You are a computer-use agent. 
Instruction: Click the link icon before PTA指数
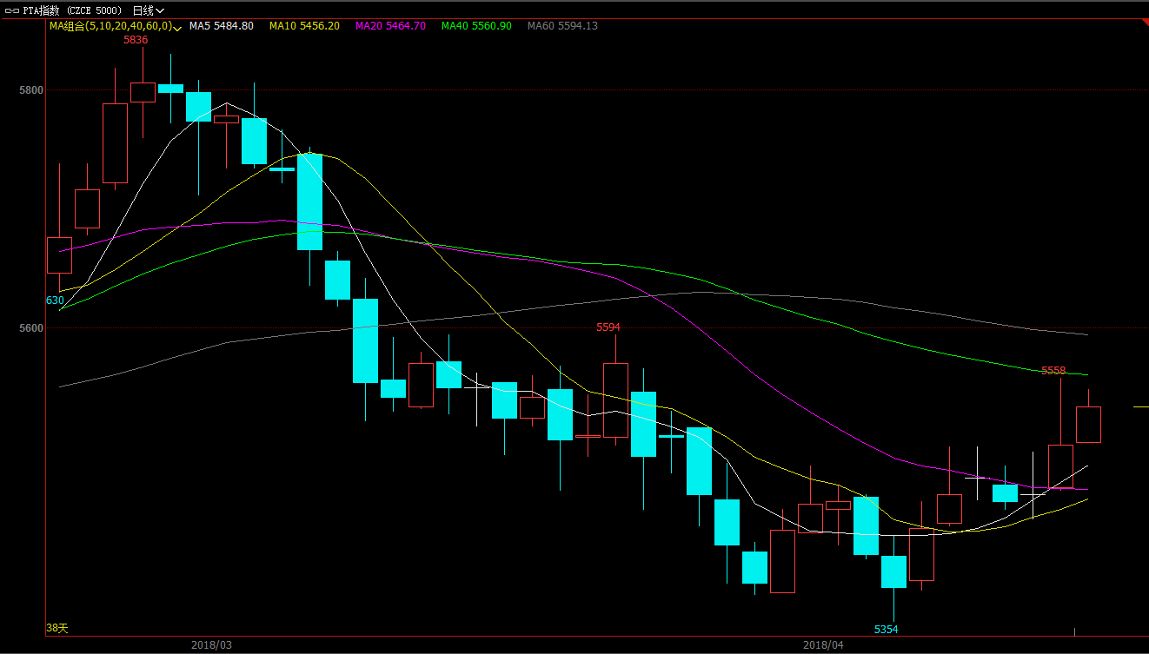(12, 10)
